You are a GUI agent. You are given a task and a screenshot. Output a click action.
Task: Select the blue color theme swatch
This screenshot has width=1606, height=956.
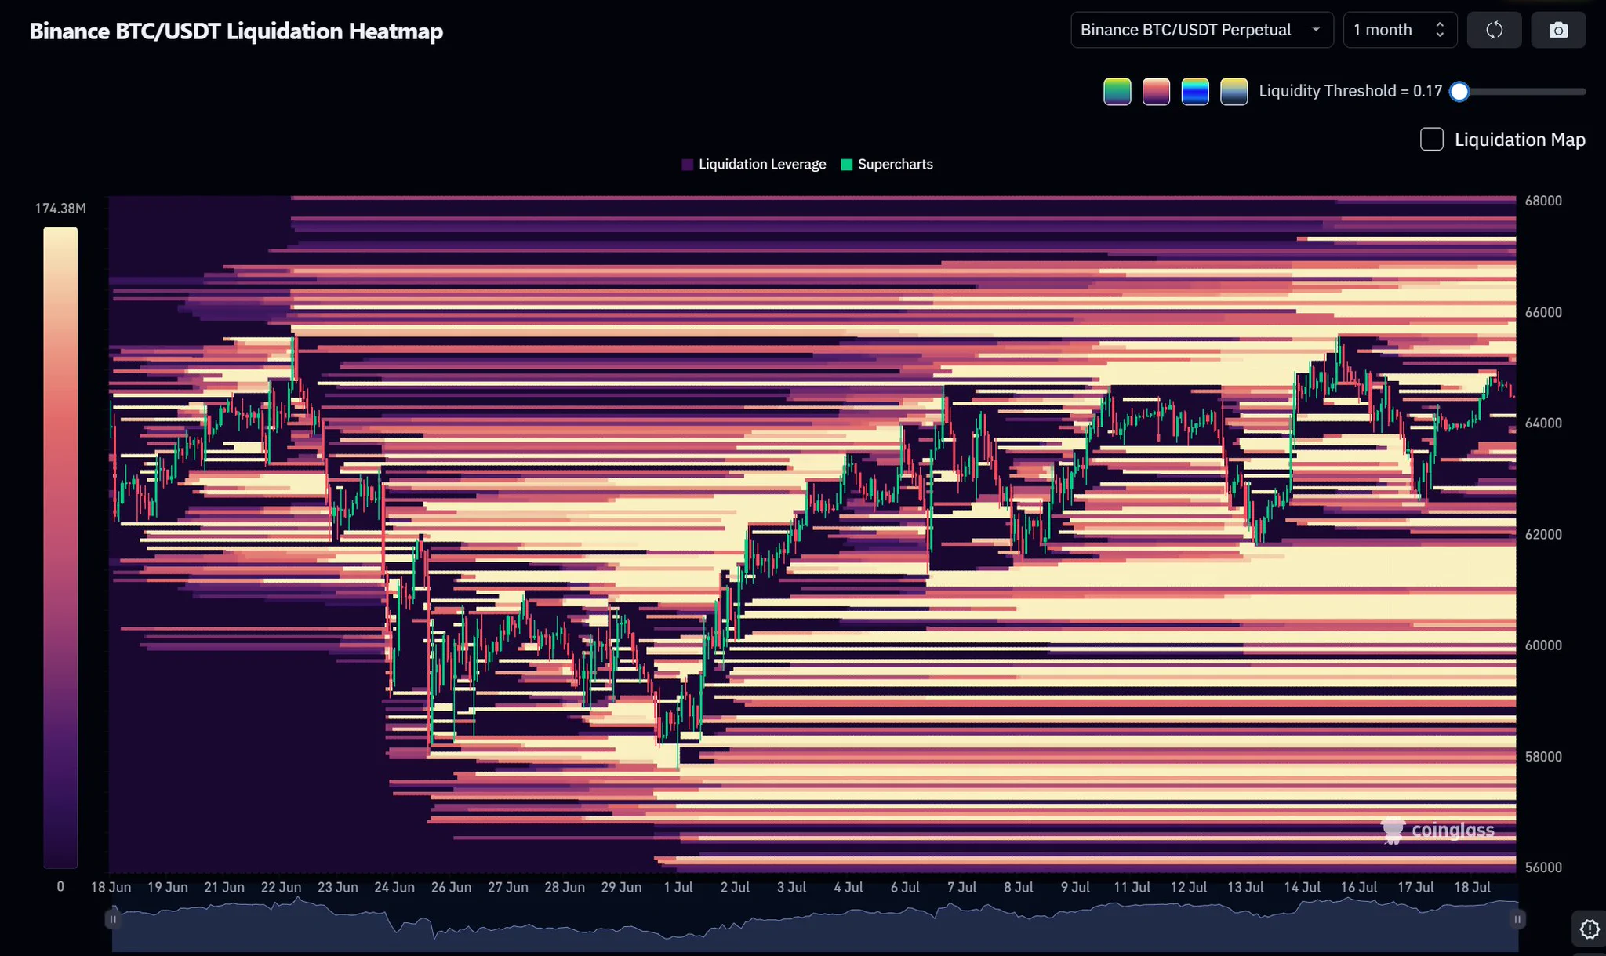coord(1195,92)
